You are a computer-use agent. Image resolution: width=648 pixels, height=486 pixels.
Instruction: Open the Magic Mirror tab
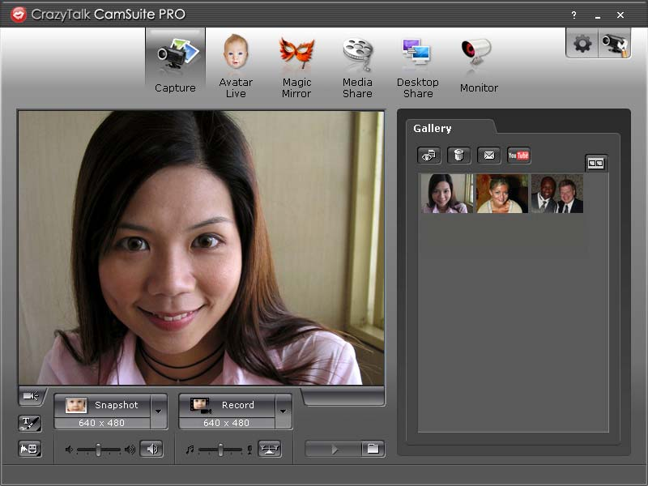pos(296,66)
